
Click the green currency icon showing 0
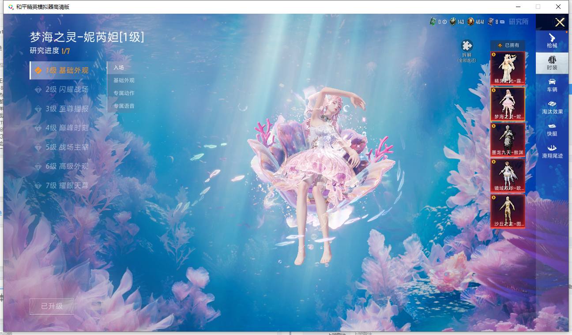[x=433, y=22]
